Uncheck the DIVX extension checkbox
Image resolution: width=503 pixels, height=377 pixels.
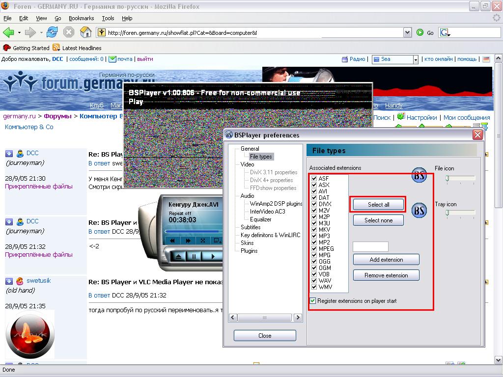pos(314,204)
